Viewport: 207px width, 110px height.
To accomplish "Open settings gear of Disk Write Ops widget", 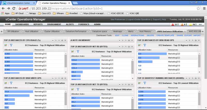I will [62, 78].
